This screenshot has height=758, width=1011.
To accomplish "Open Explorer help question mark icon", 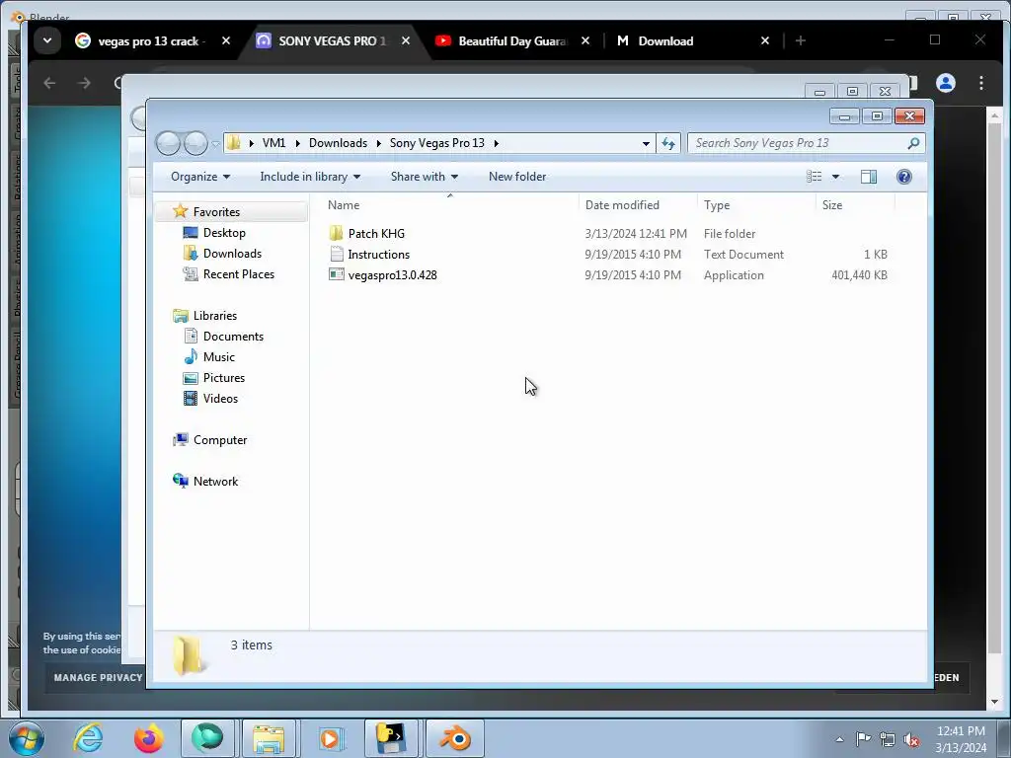I will (x=904, y=177).
